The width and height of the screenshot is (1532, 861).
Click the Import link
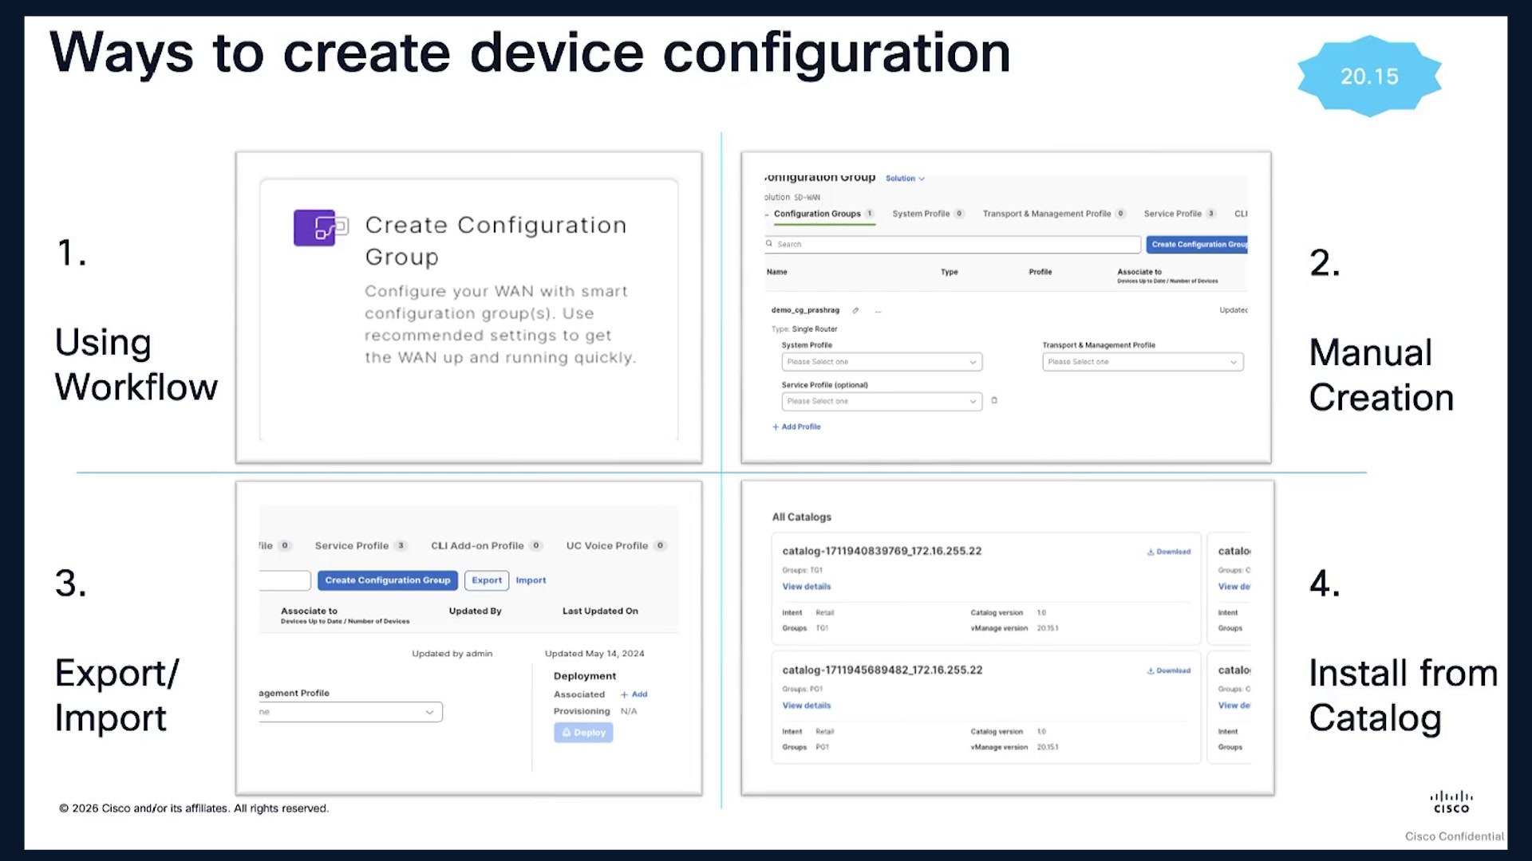coord(531,580)
